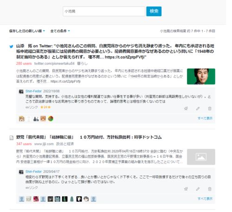232x212 pixels.
Task: Visit the www.jiji.com domain link
Action: (x=44, y=144)
